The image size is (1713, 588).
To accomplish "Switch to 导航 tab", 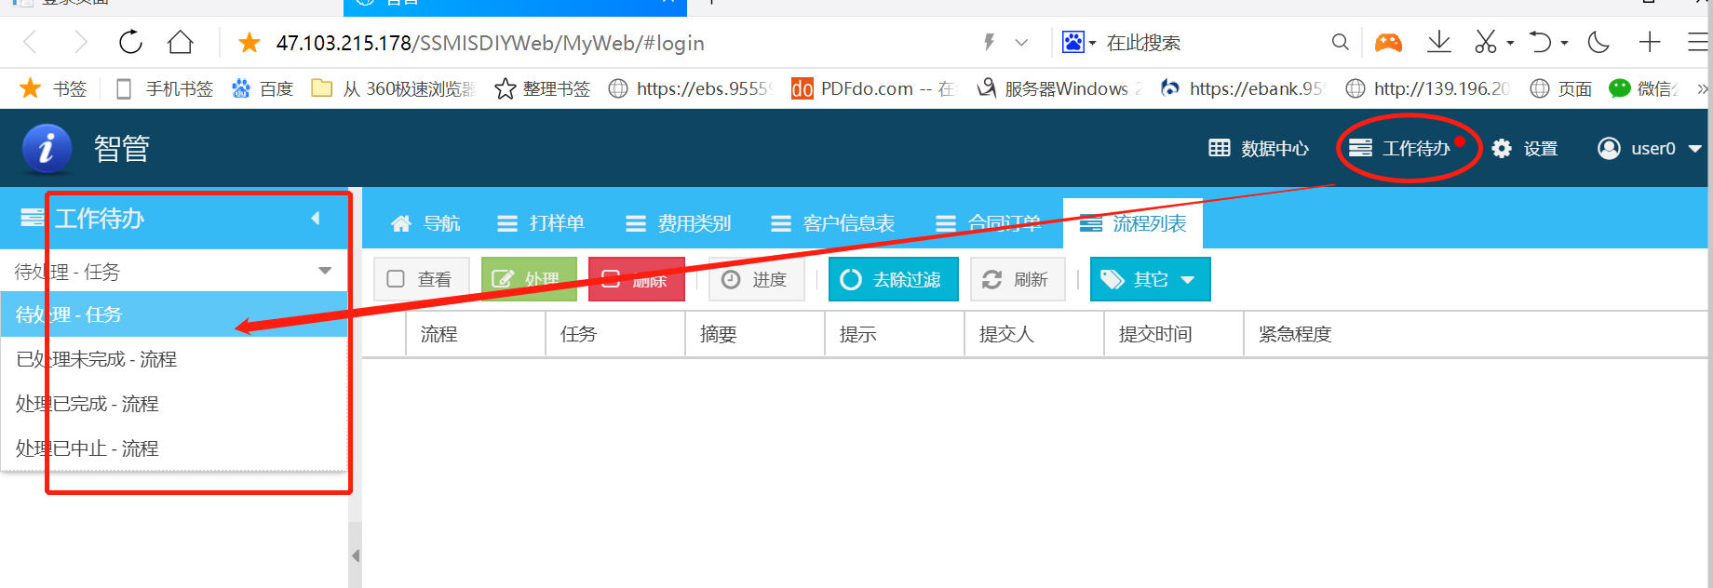I will (x=425, y=223).
